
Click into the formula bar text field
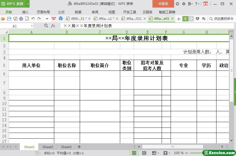pos(147,26)
